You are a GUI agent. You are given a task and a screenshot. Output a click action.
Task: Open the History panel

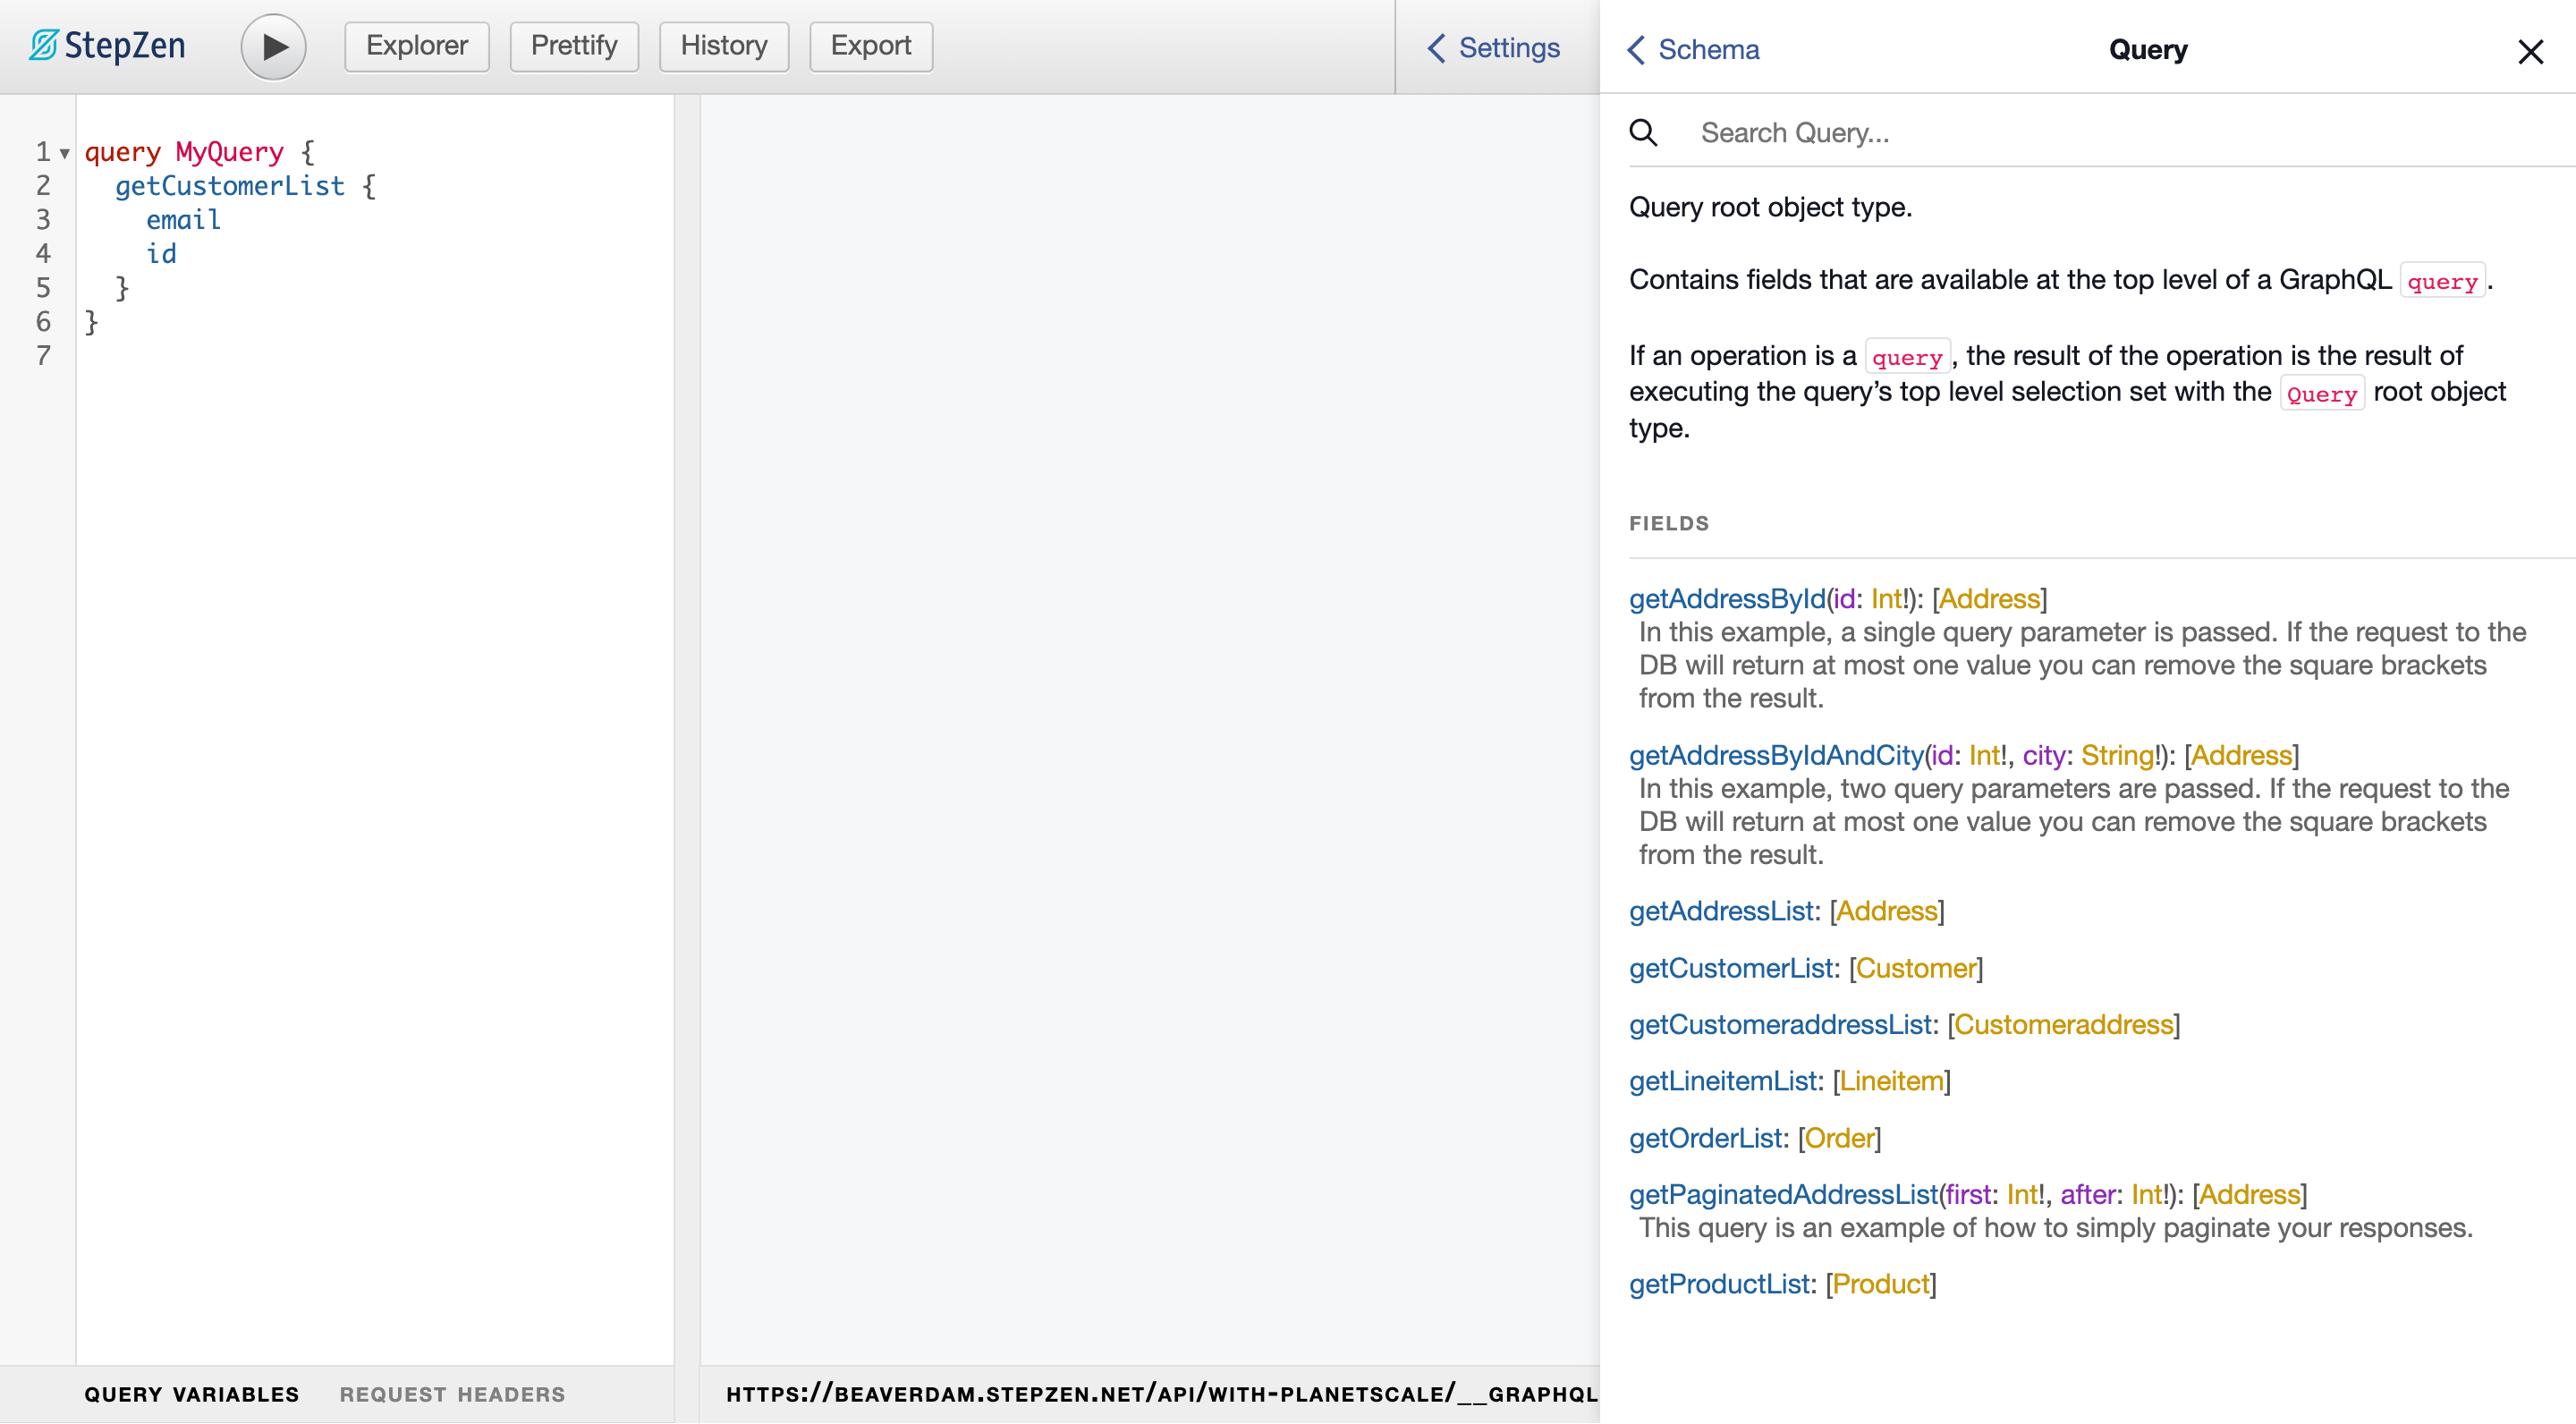point(723,46)
